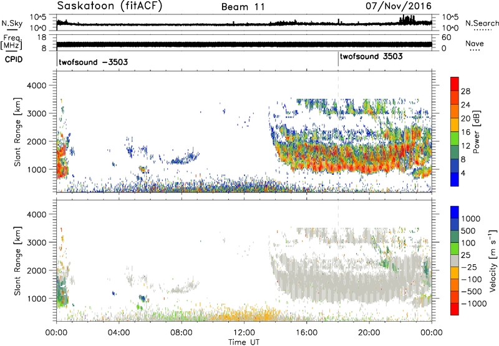Image resolution: width=499 pixels, height=346 pixels.
Task: Click the 'Time UT' axis label
Action: [244, 342]
